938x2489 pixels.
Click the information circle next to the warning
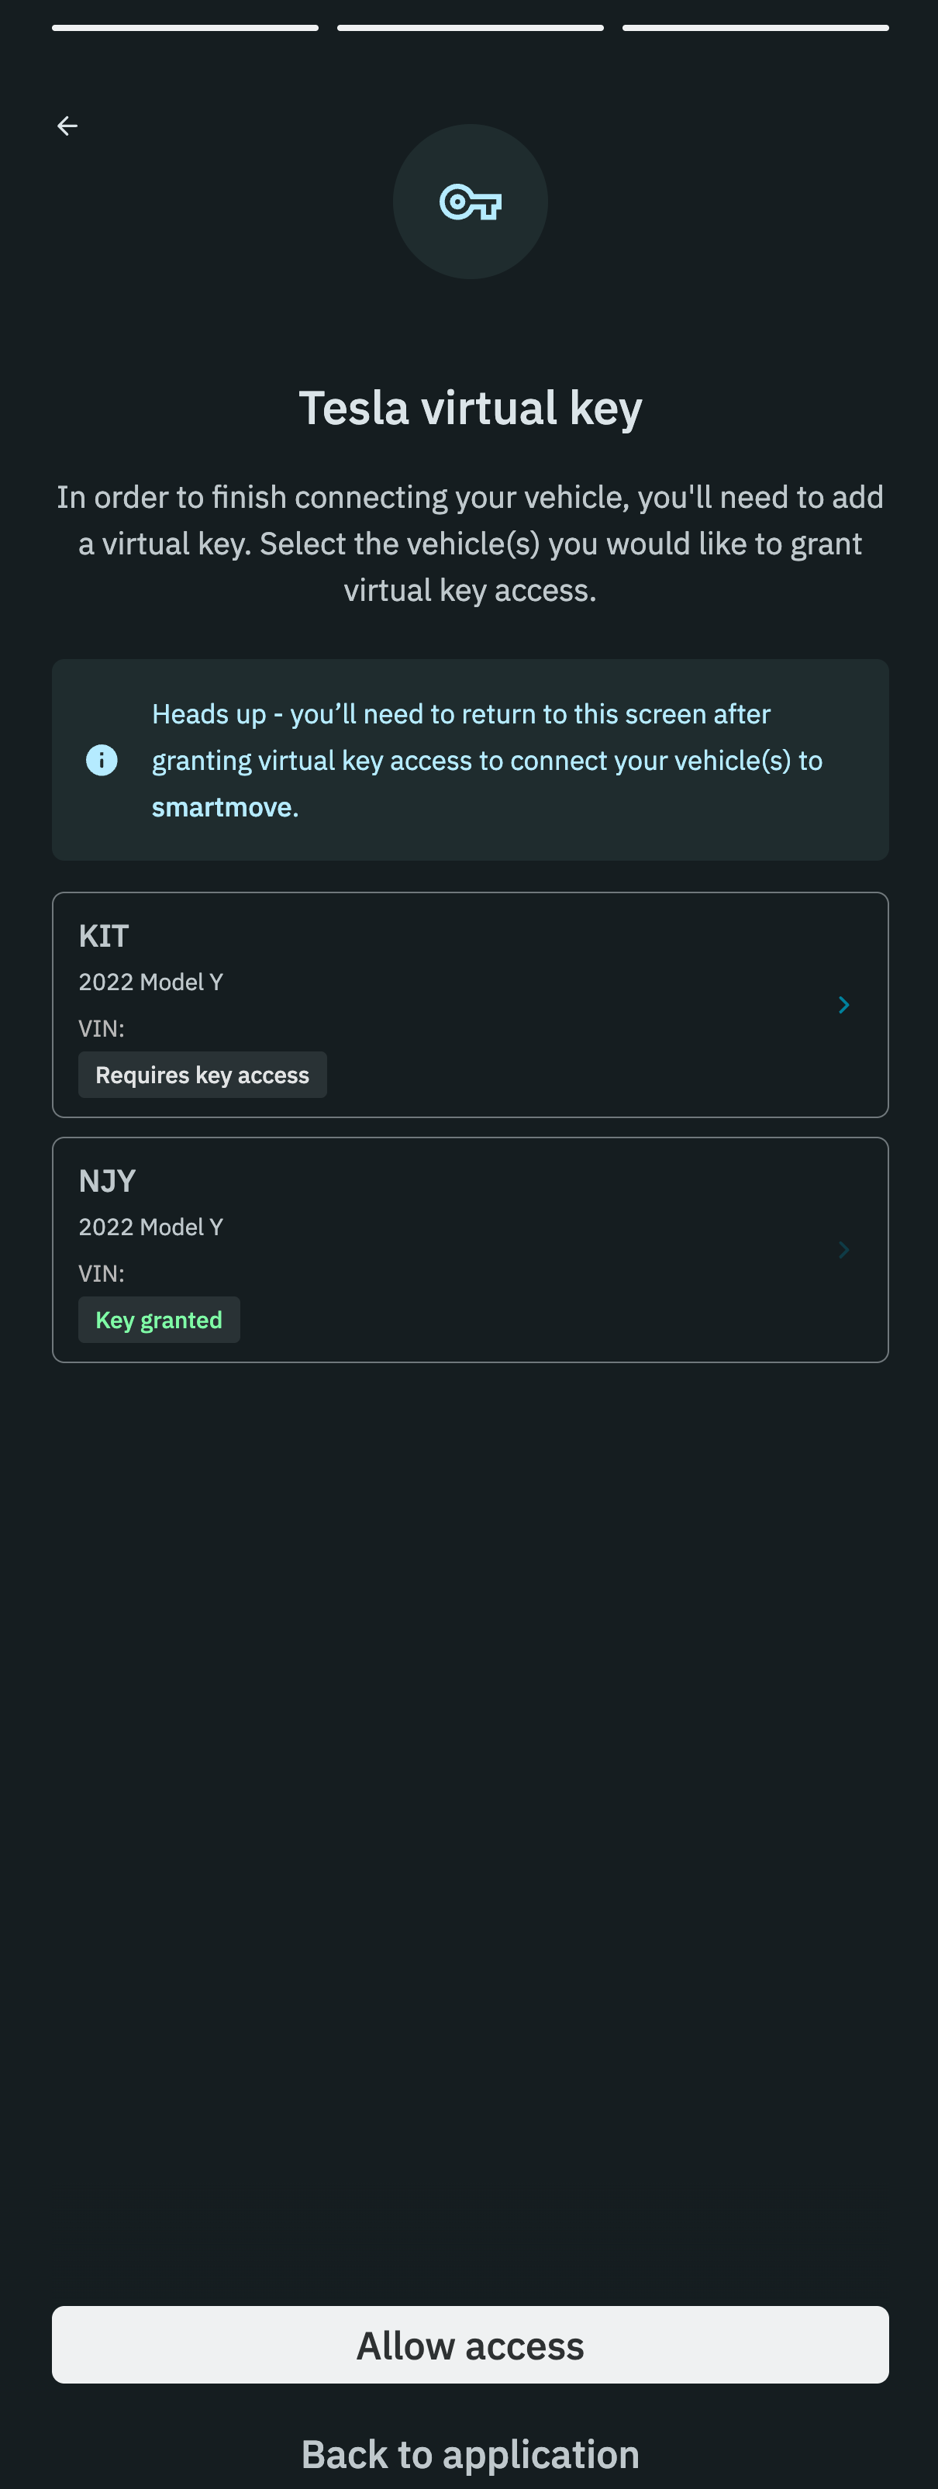coord(102,761)
